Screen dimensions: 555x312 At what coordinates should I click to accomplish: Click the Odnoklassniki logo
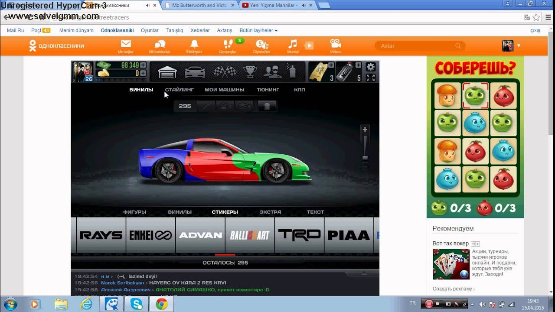pos(56,45)
